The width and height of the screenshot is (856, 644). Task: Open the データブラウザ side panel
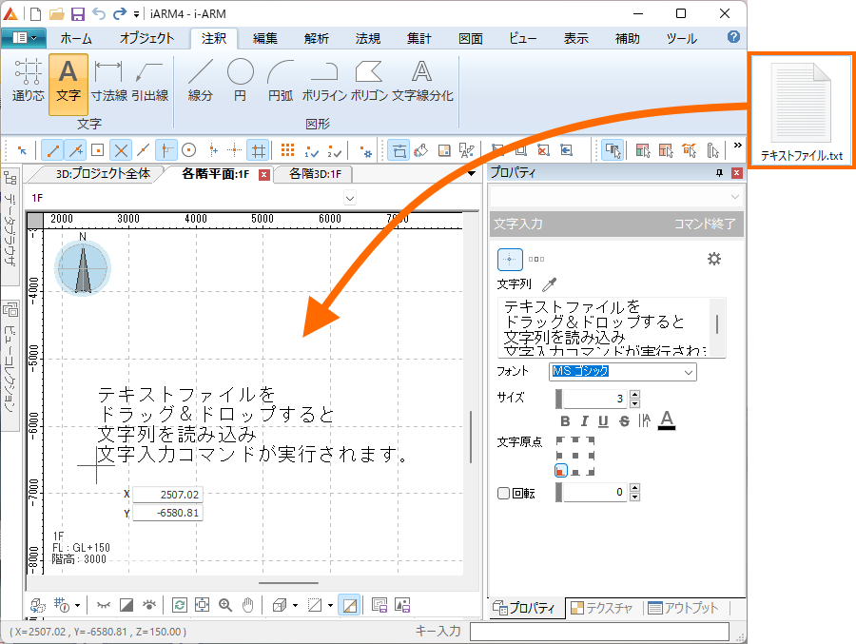tap(10, 225)
